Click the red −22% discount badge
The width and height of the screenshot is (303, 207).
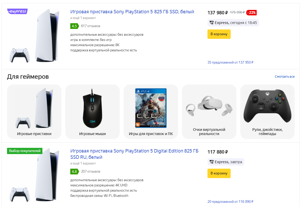tap(251, 13)
